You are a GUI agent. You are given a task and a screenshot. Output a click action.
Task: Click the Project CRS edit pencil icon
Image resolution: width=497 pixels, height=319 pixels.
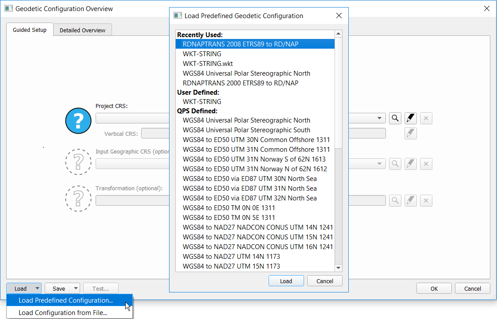pyautogui.click(x=411, y=119)
